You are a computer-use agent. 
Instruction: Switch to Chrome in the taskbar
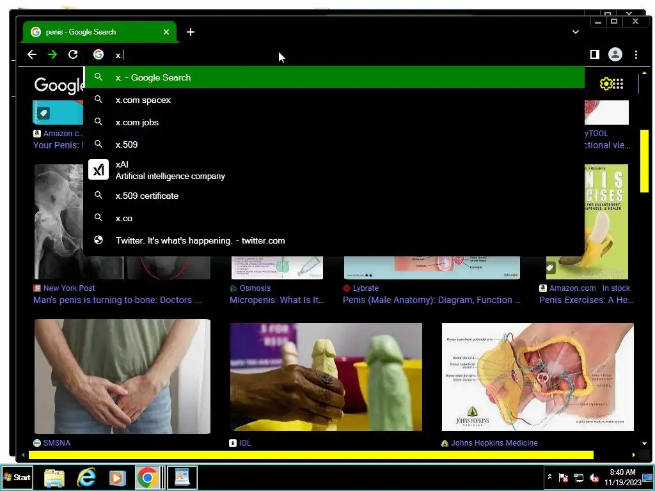click(148, 478)
